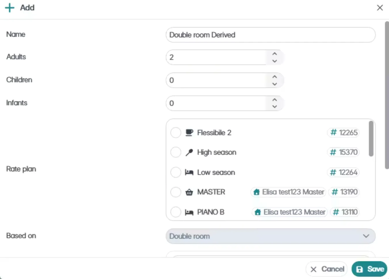Screen dimensions: 389x279
Task: Click the bed icon beside PIANO B
Action: (189, 212)
